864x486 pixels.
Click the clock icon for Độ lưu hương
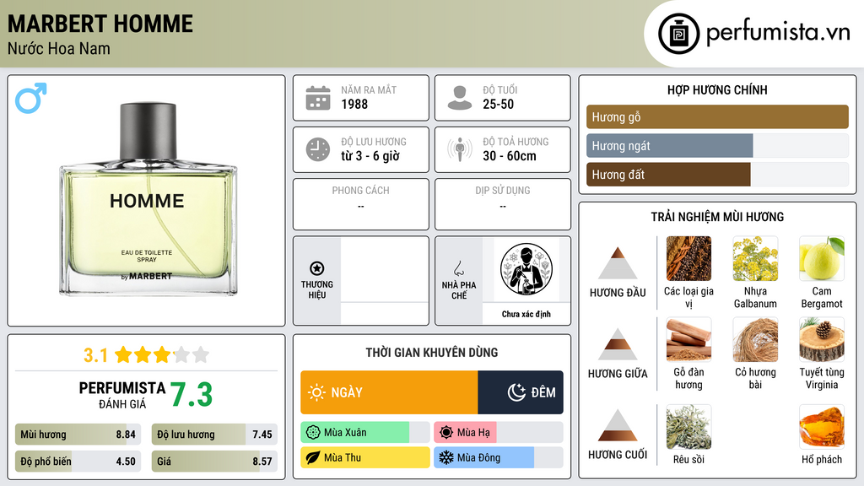[318, 149]
